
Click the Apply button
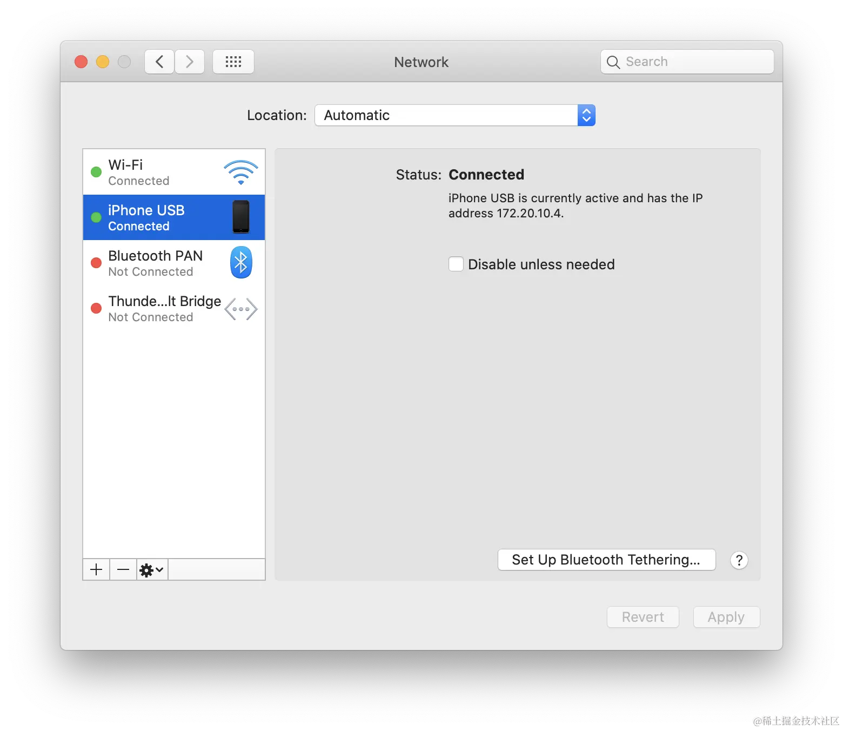point(726,617)
